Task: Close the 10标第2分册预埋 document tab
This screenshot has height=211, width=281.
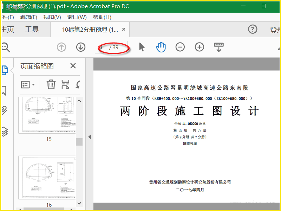Action: point(124,29)
